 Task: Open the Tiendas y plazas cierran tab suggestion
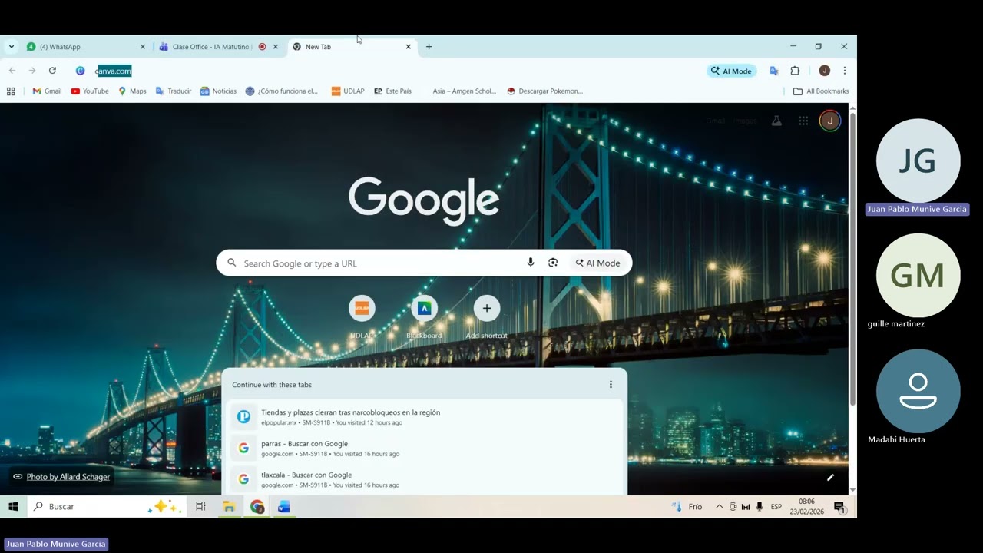click(424, 416)
